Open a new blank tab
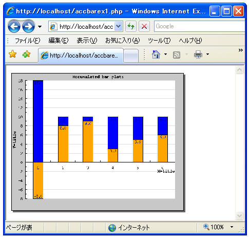 (x=131, y=56)
